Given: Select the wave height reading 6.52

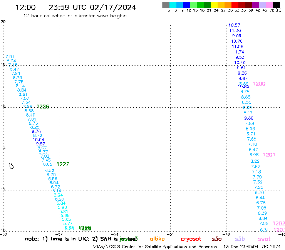Looking at the screenshot, I should (x=50, y=170).
